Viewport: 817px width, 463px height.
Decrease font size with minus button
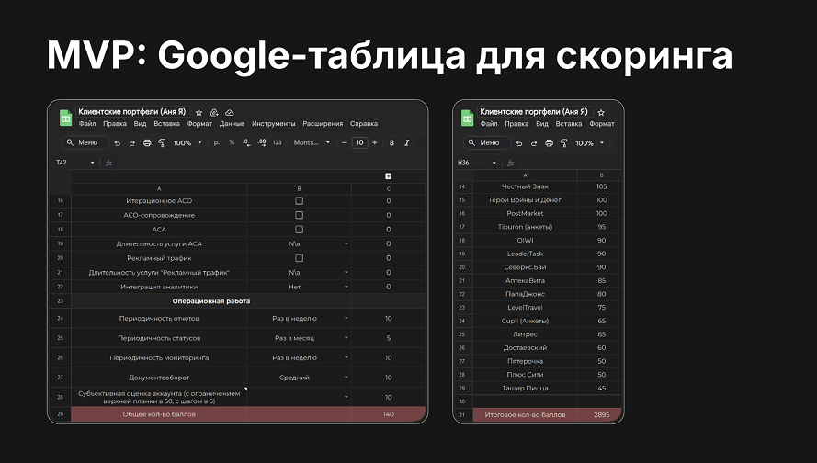(345, 142)
